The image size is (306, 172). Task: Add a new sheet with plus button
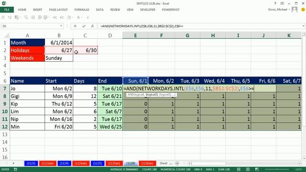tap(177, 163)
